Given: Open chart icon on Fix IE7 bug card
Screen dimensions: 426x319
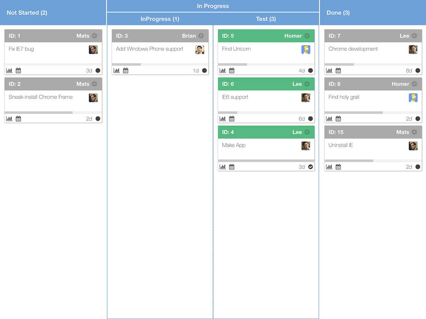Looking at the screenshot, I should [x=9, y=71].
